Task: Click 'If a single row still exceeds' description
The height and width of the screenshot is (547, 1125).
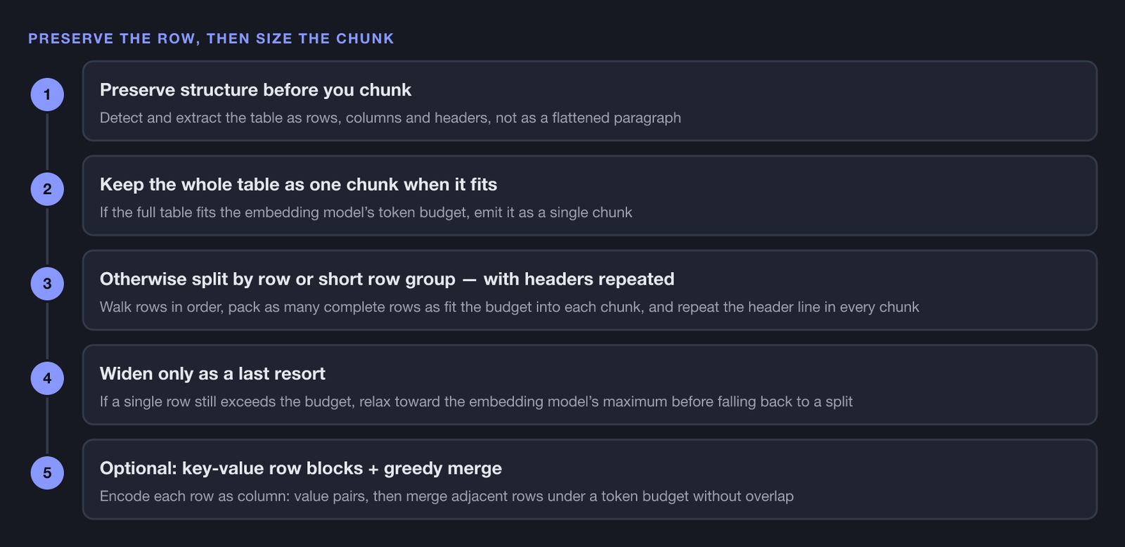Action: coord(476,401)
